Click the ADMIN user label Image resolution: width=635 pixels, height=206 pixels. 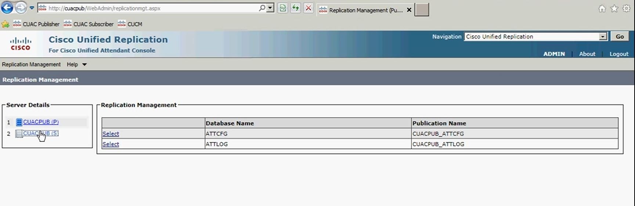click(554, 54)
